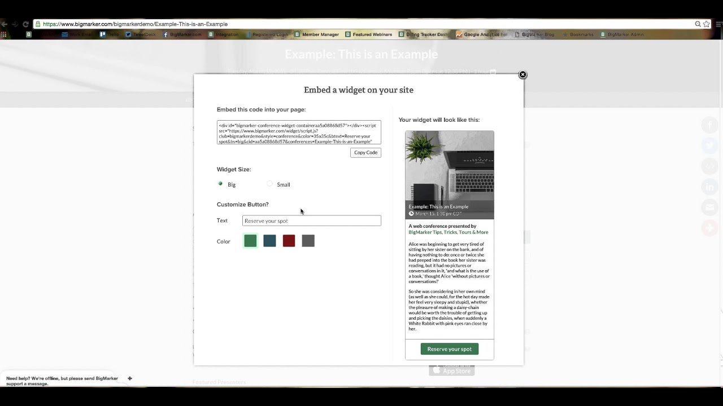Open the Google Analytics bookmark
The image size is (723, 406).
coord(482,34)
